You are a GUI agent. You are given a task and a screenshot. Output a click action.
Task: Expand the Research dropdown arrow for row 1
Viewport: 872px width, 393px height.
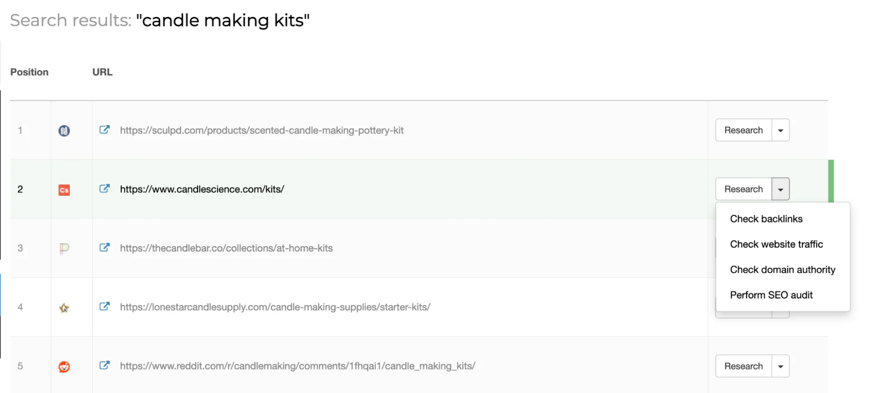(780, 130)
